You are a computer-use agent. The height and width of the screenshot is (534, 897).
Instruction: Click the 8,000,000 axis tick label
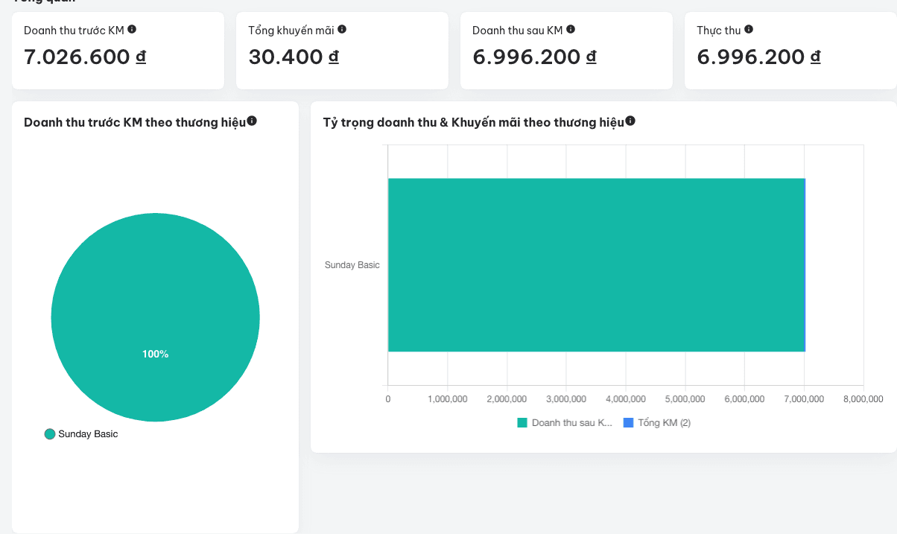[863, 399]
